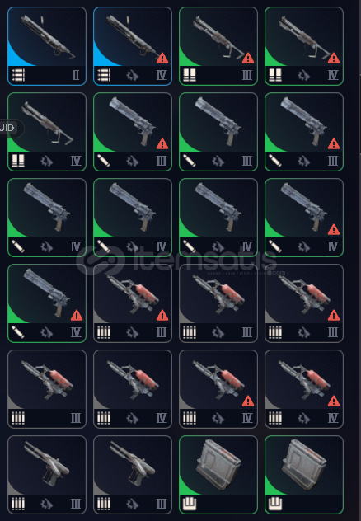Select red-tank tier IV gun without warning badge
Screen dimensions: 361x521
pyautogui.click(x=133, y=389)
